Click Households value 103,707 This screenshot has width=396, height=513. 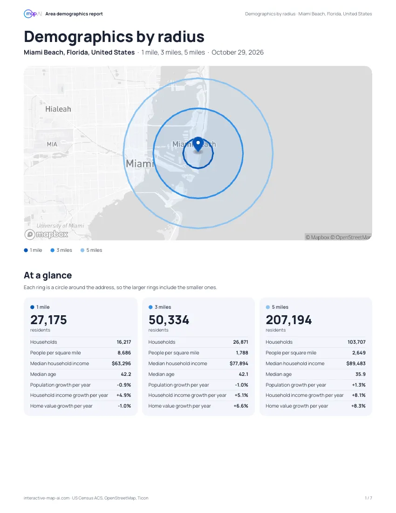click(356, 342)
